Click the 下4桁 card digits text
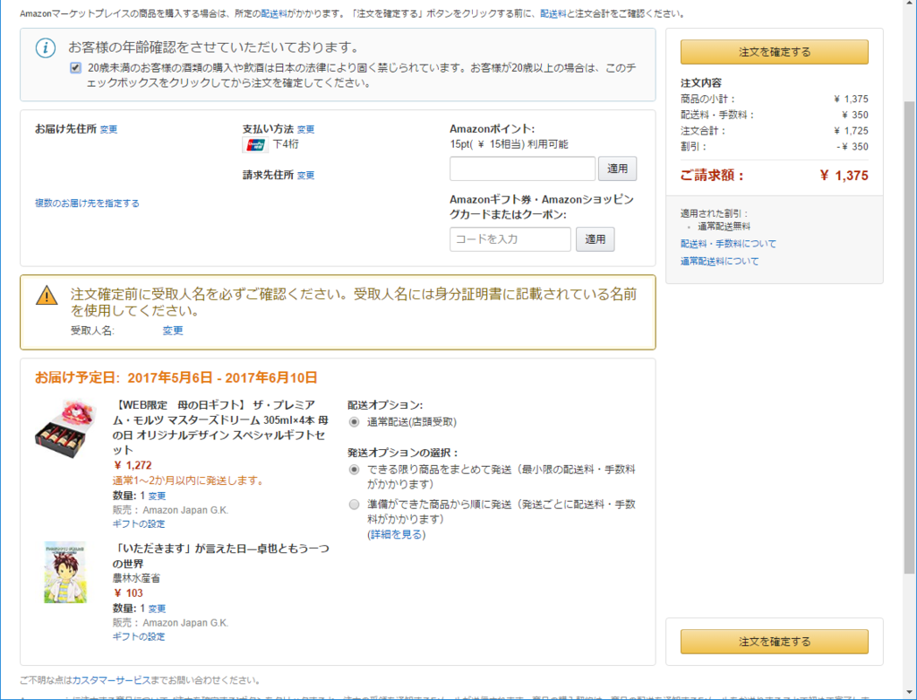 pyautogui.click(x=286, y=144)
